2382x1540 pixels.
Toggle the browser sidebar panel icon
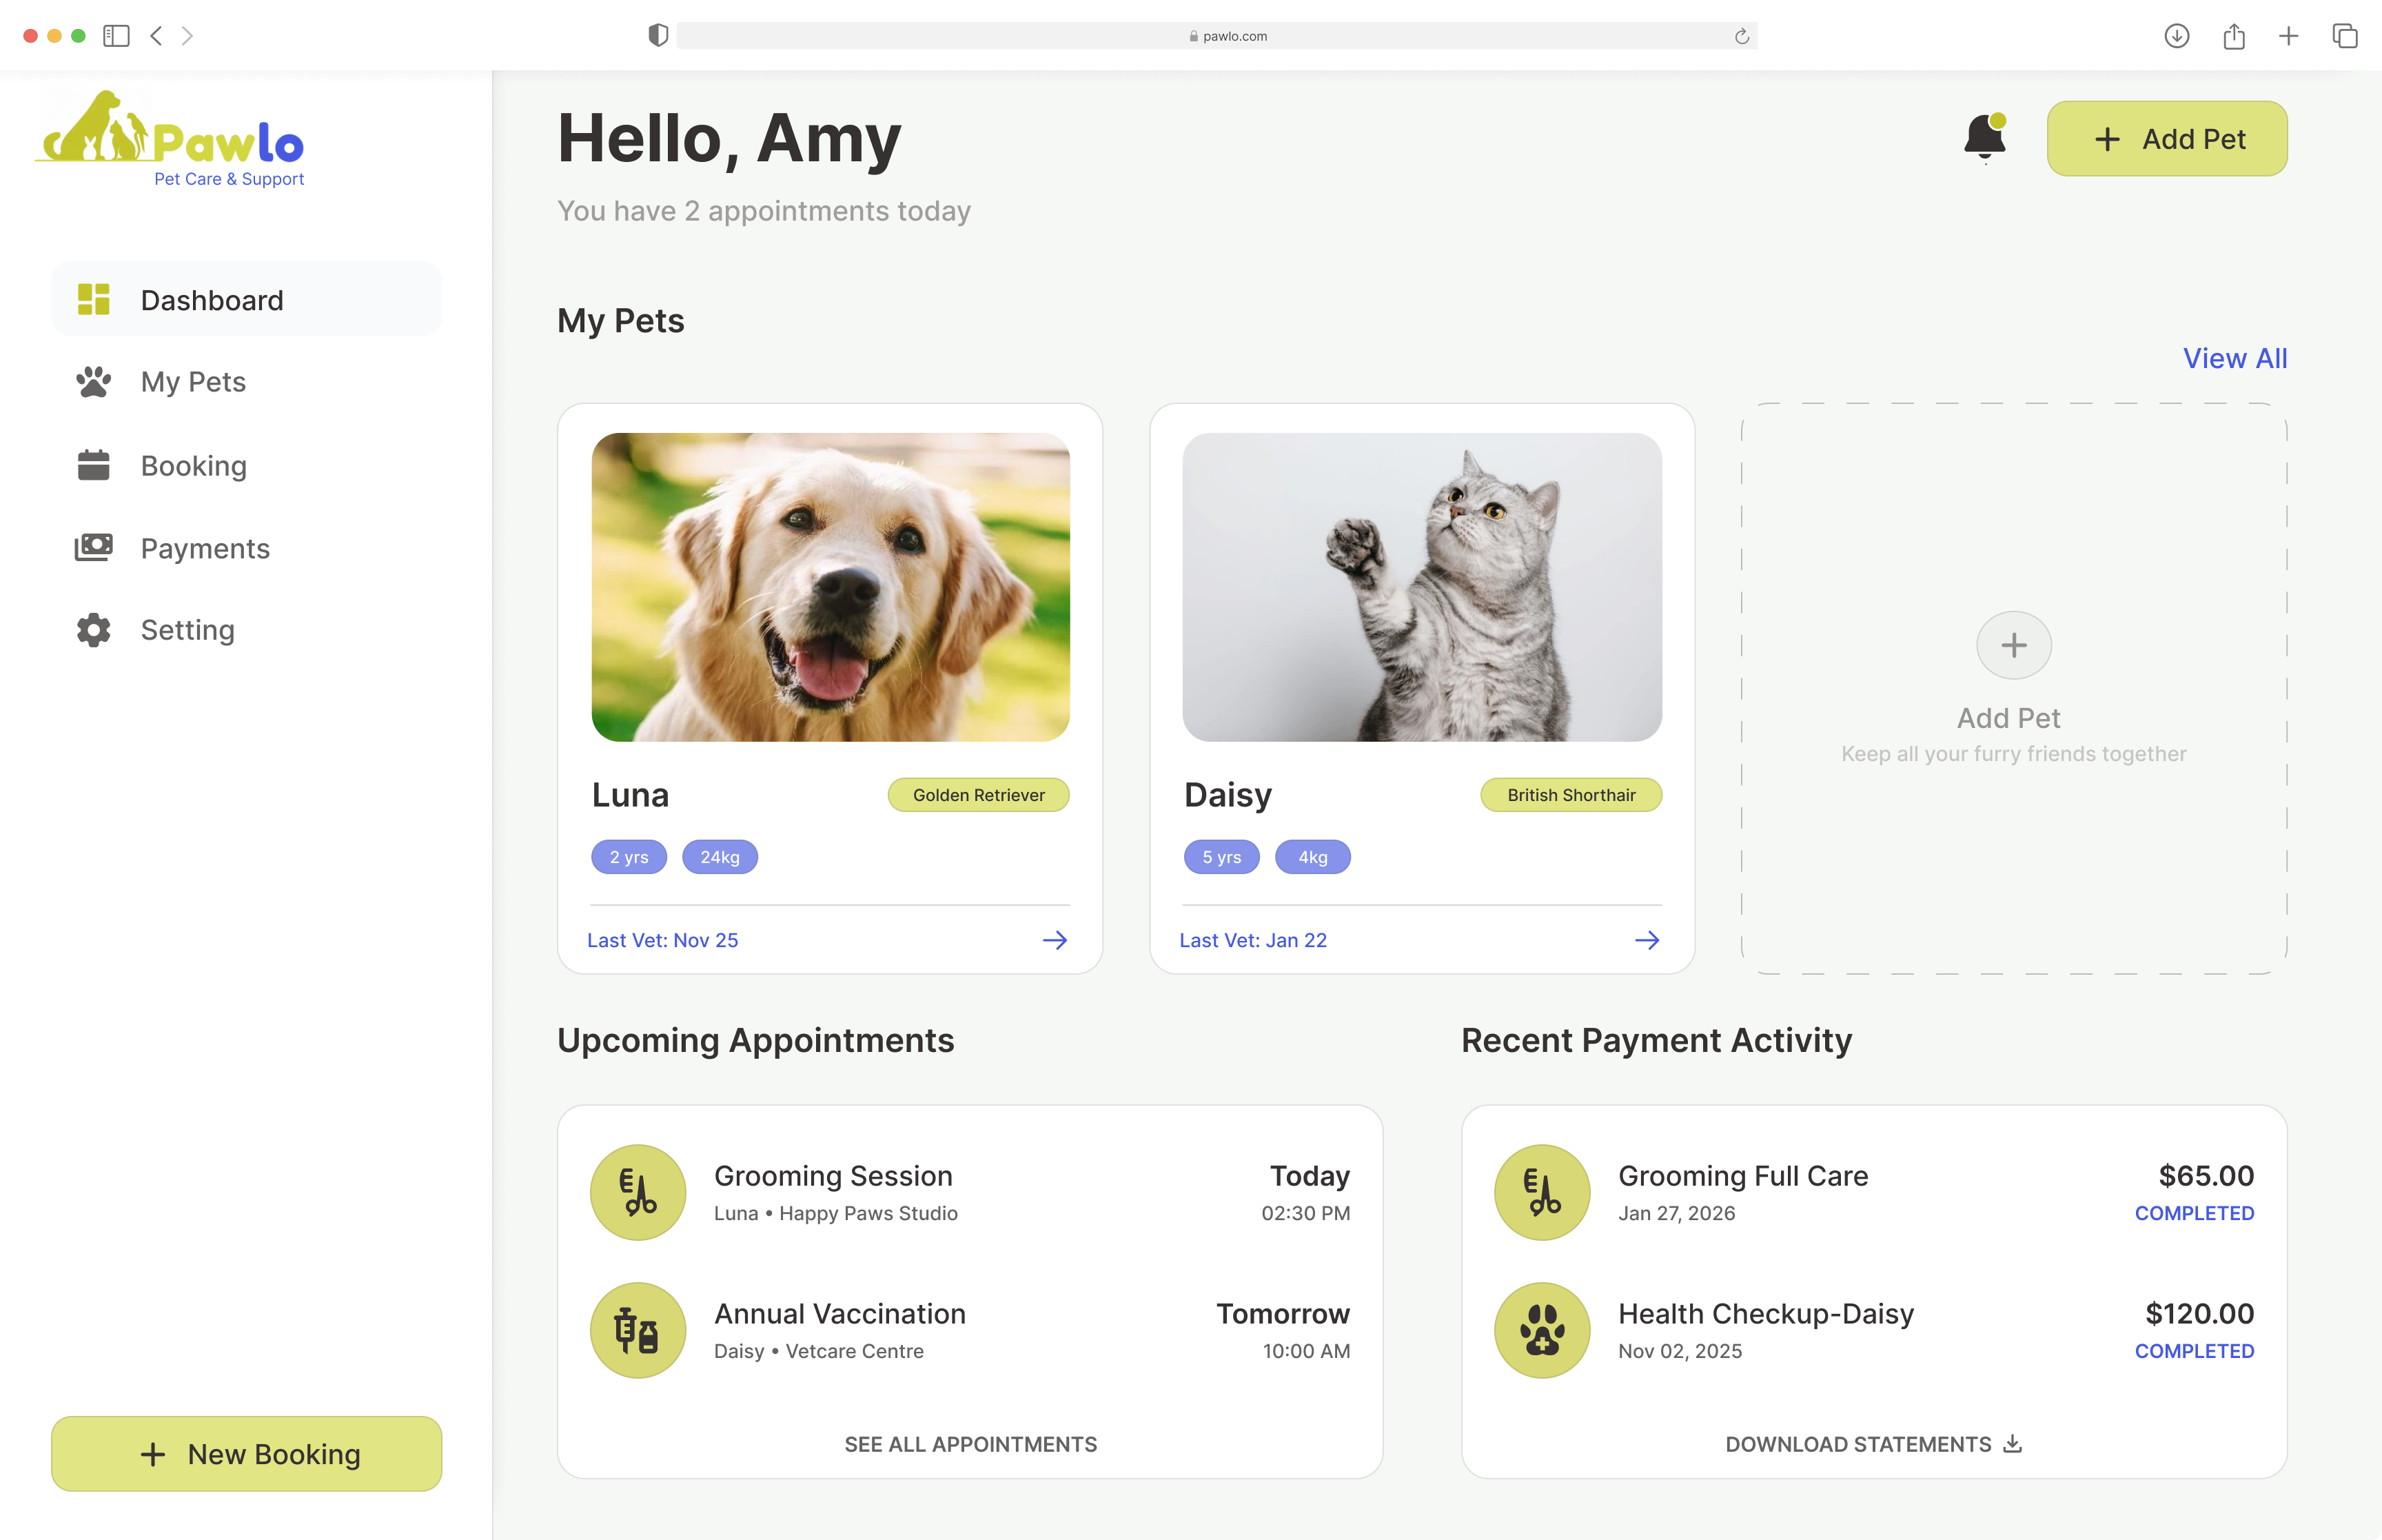coord(117,36)
